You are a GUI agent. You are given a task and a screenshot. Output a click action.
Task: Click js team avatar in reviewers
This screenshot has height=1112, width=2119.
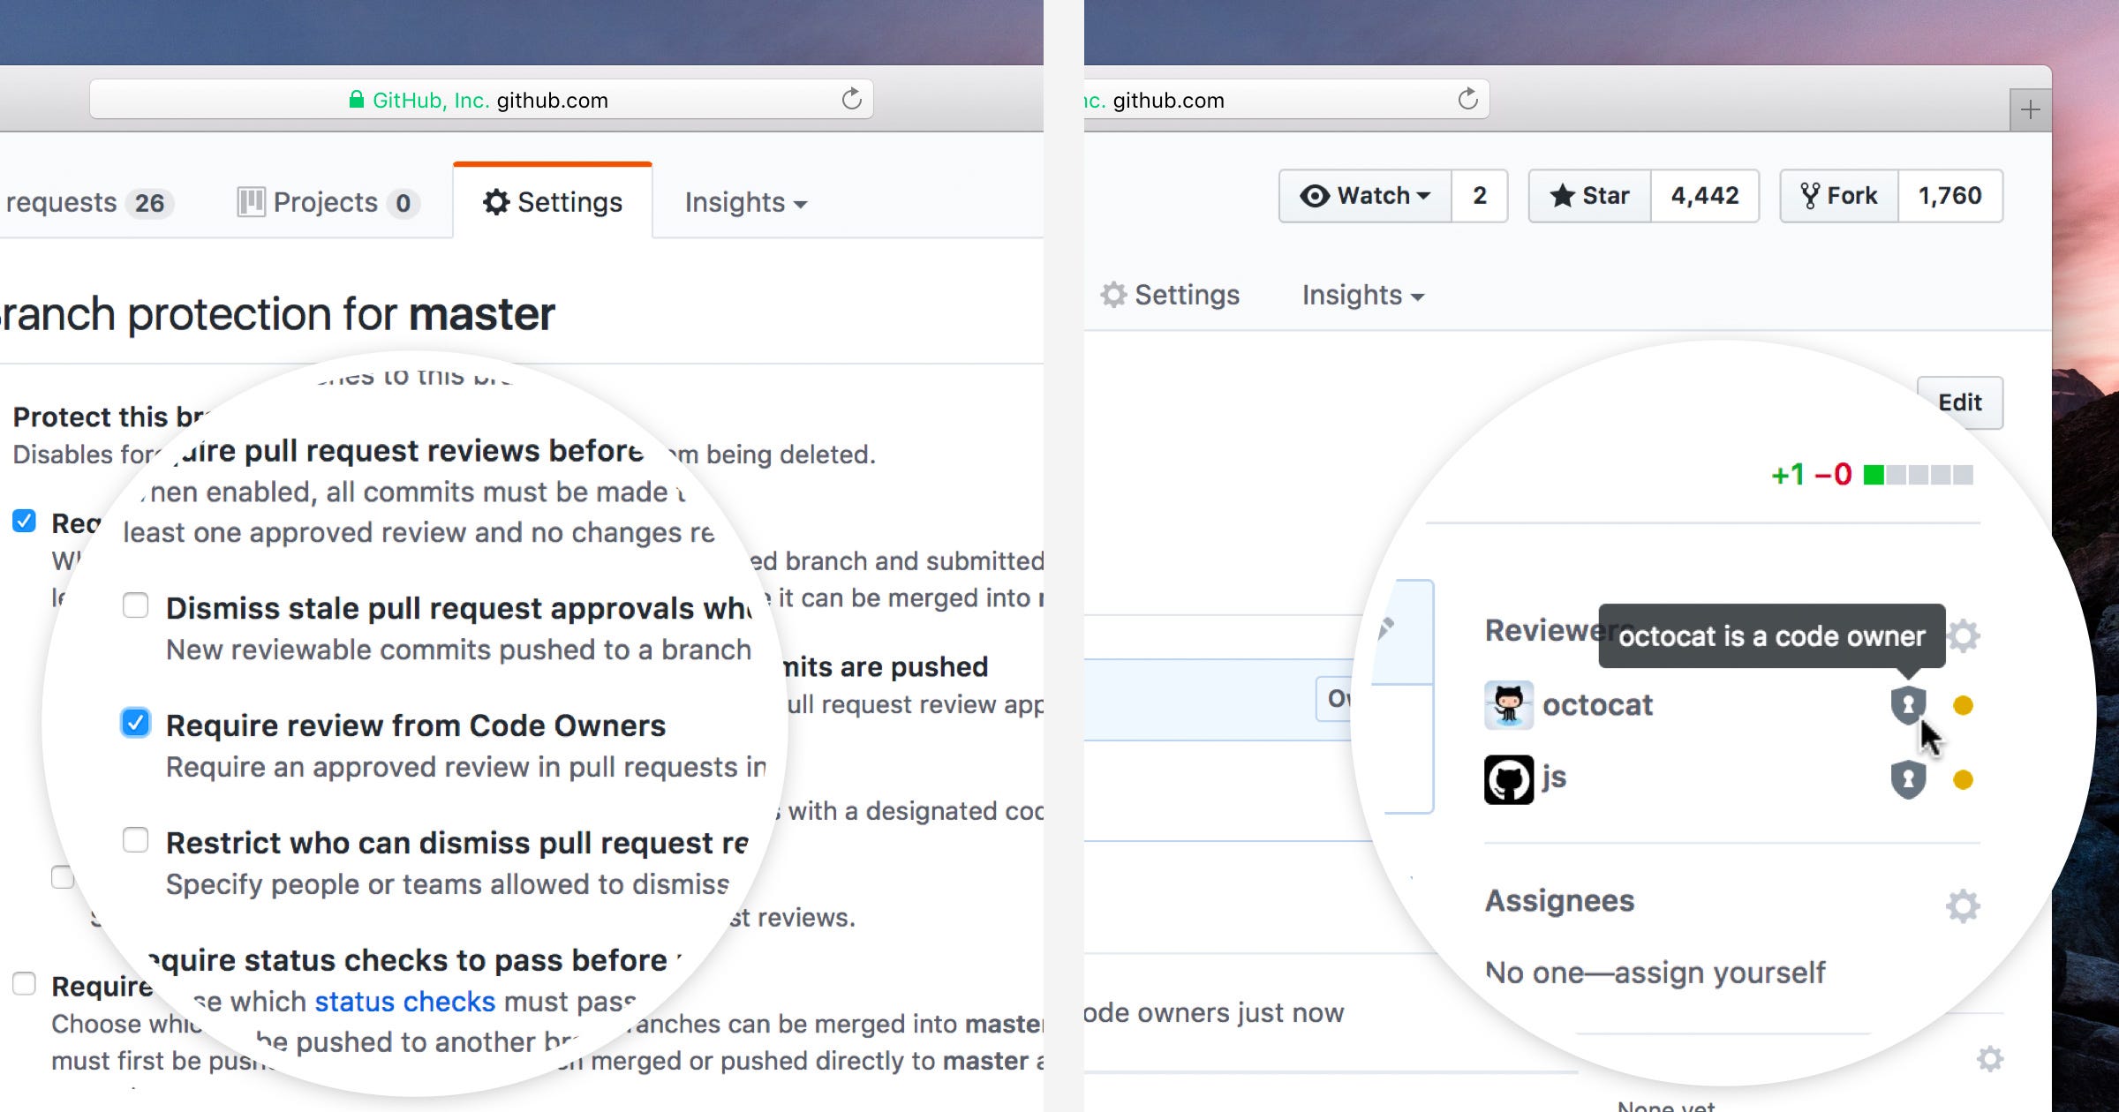[1509, 779]
